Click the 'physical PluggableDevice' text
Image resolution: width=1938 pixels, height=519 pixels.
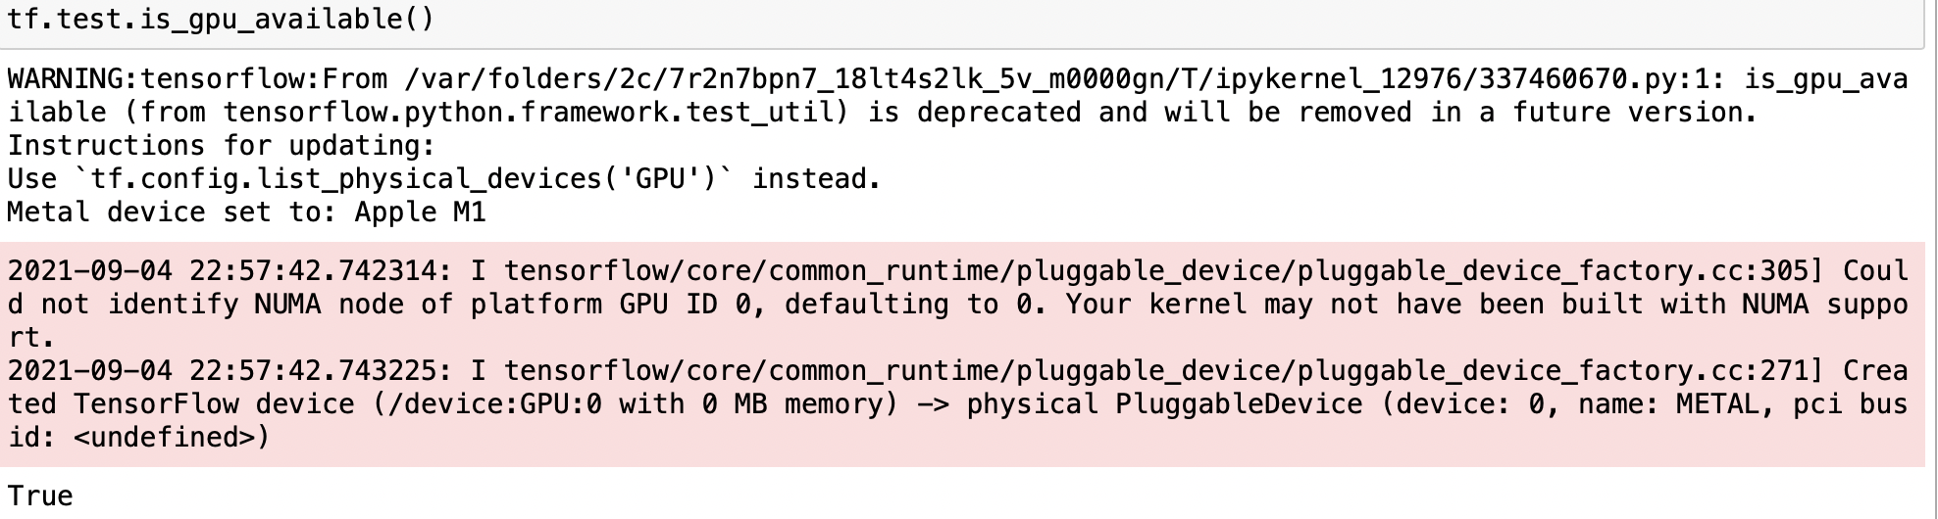(x=1164, y=404)
